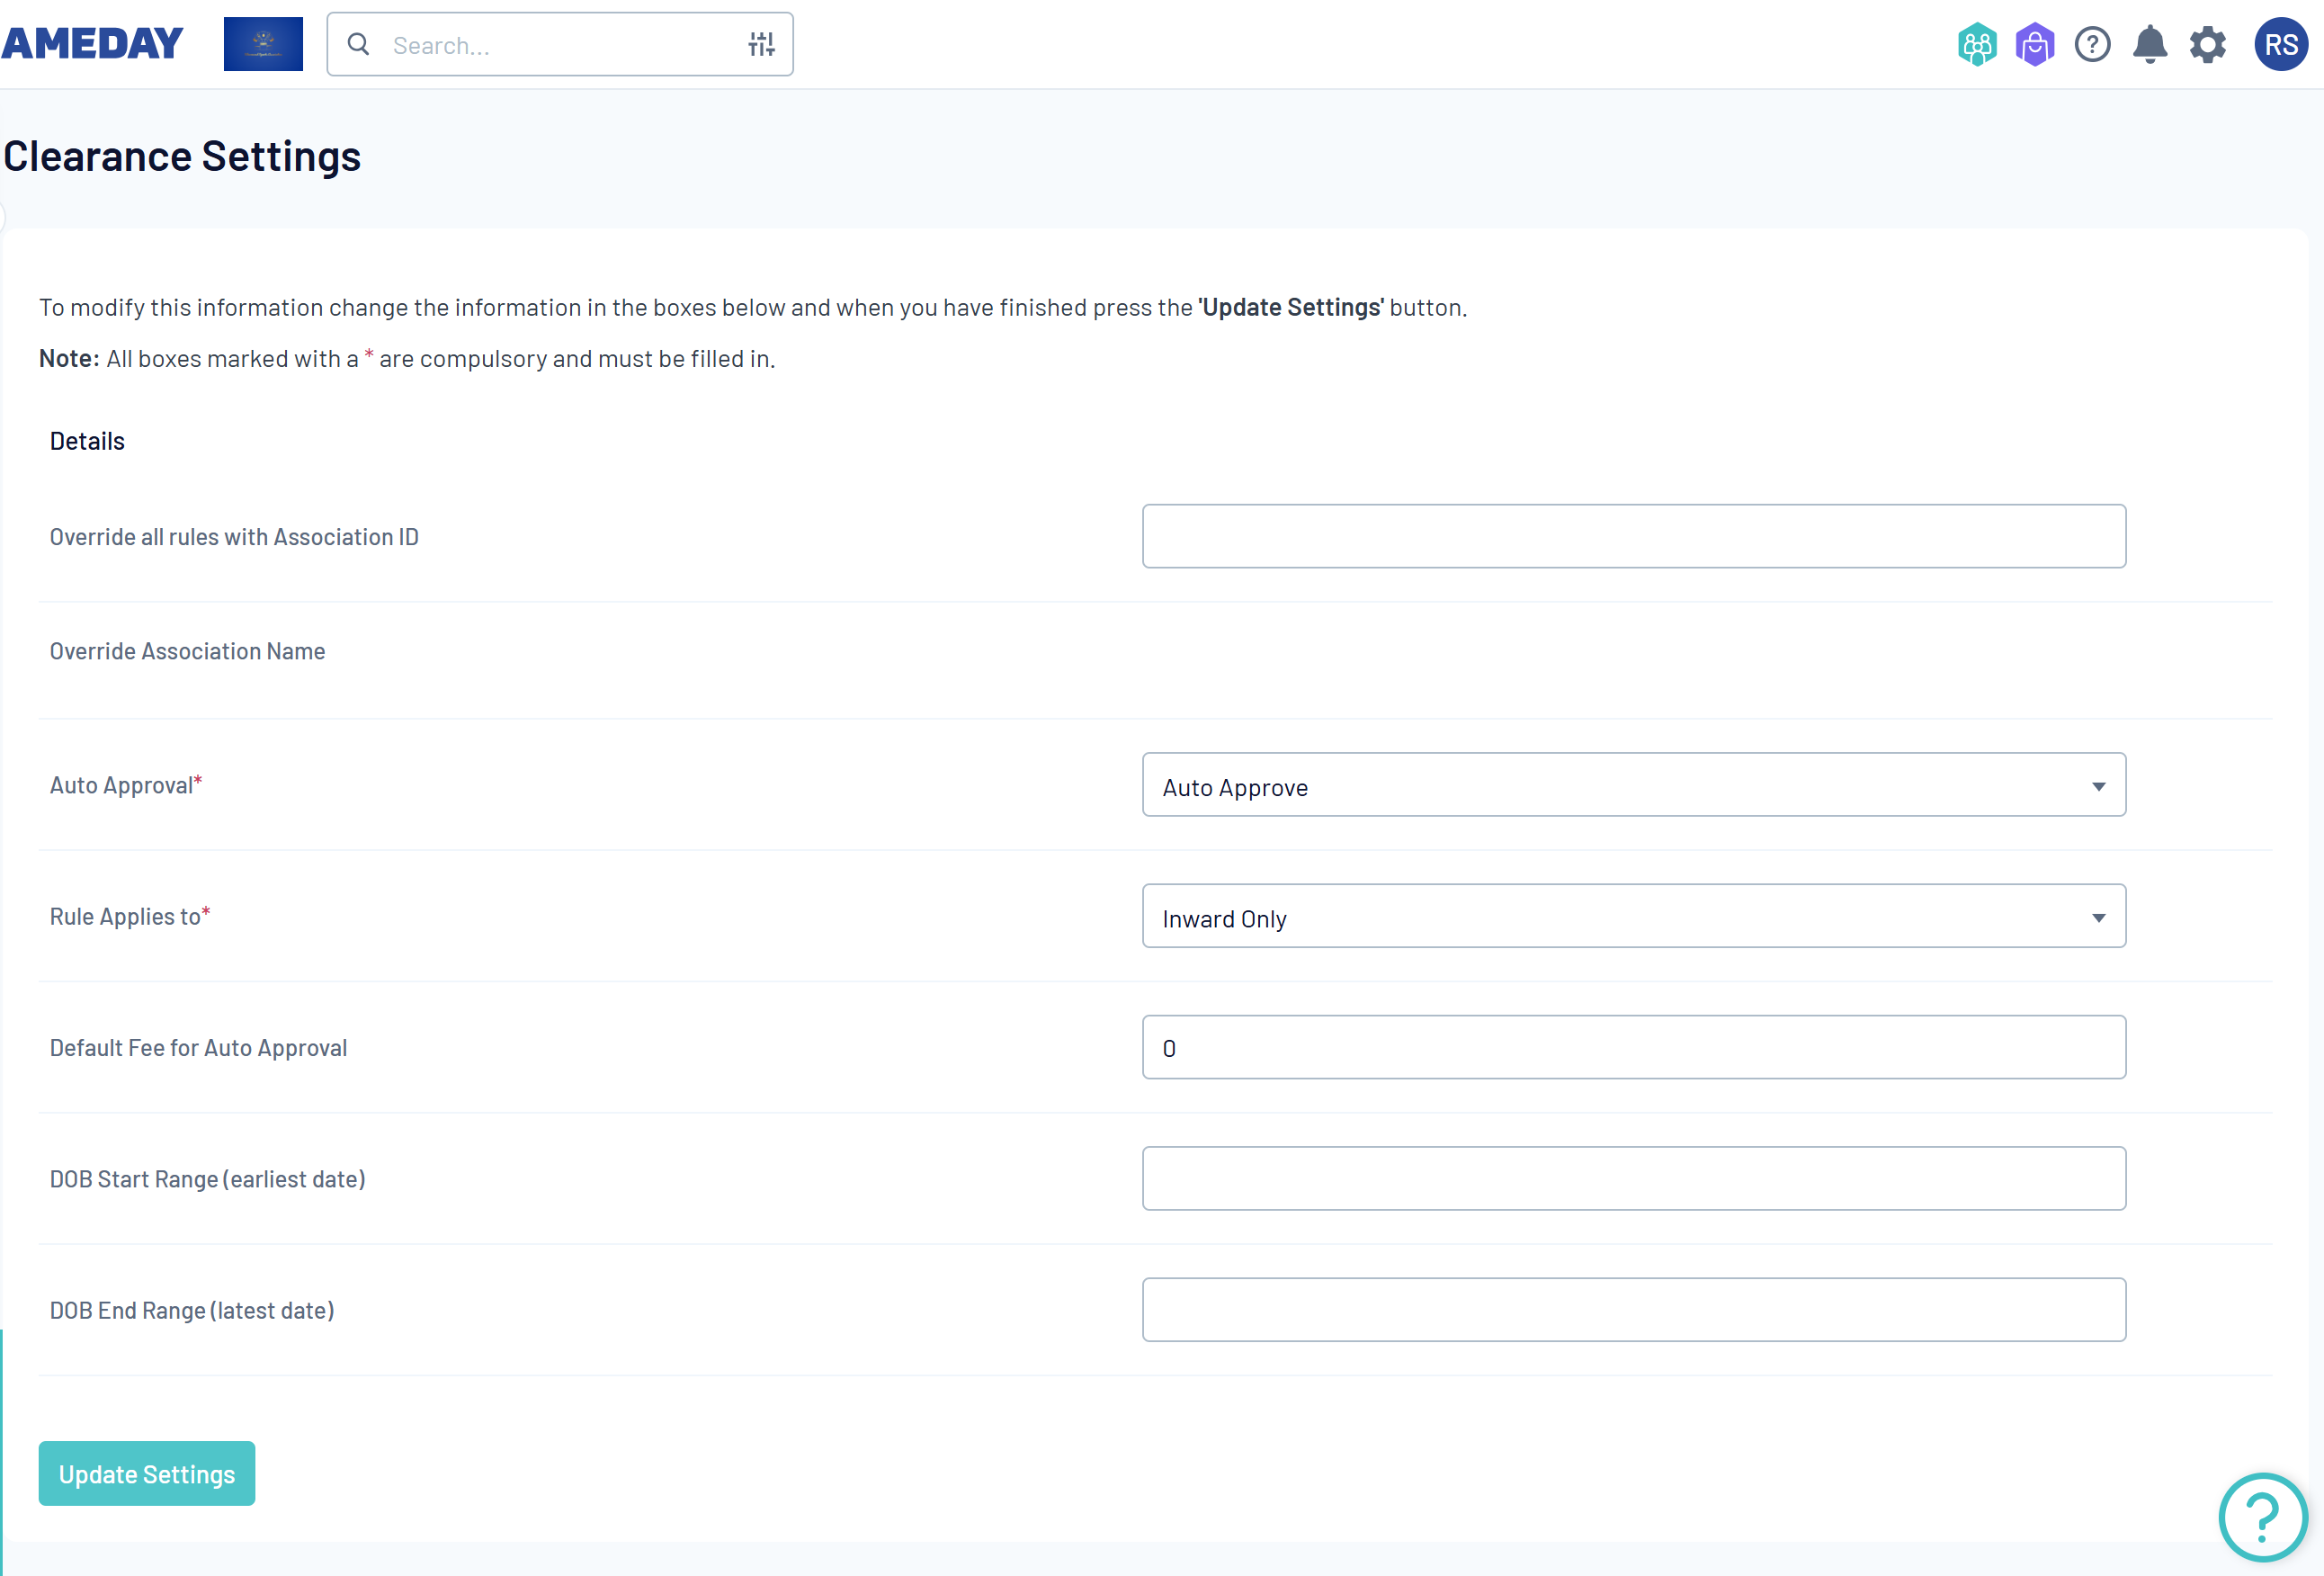The height and width of the screenshot is (1576, 2324).
Task: Click the DOB Start Range input
Action: tap(1632, 1179)
